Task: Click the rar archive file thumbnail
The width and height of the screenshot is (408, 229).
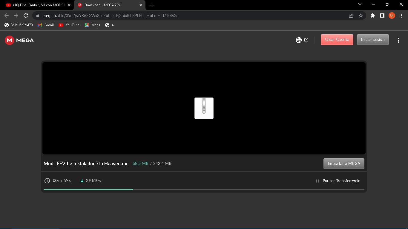Action: (x=204, y=108)
